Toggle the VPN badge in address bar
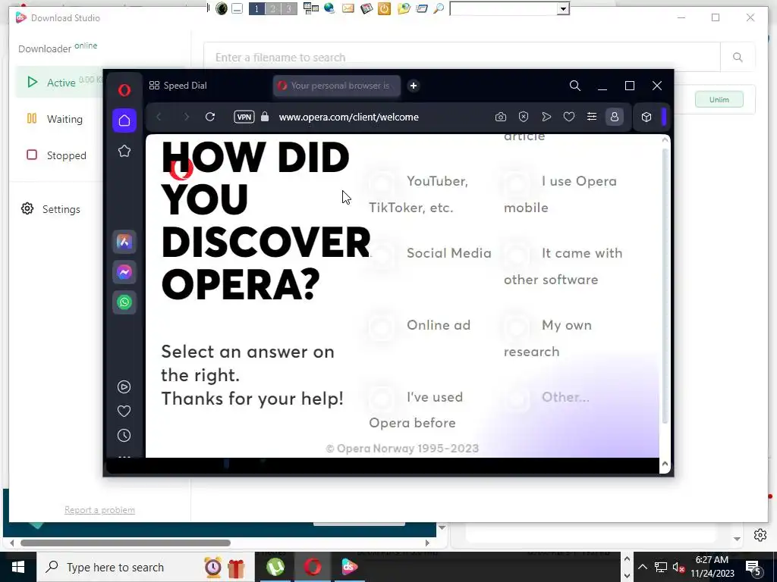777x582 pixels. [x=244, y=117]
